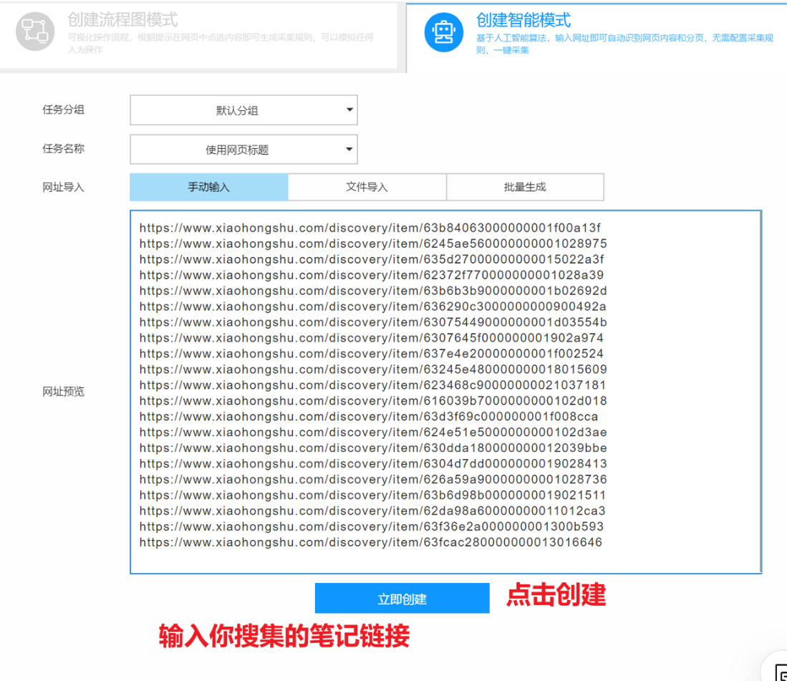The height and width of the screenshot is (681, 787).
Task: Click the URL ending in 623468c90000000021037181
Action: point(372,385)
